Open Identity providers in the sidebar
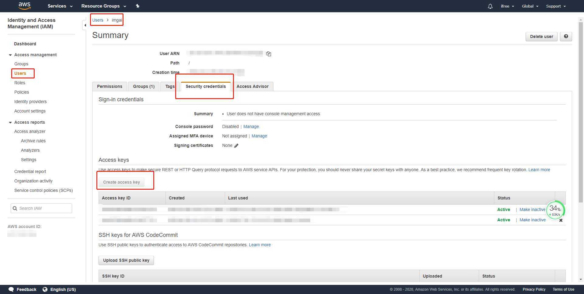The height and width of the screenshot is (294, 584). pyautogui.click(x=30, y=102)
